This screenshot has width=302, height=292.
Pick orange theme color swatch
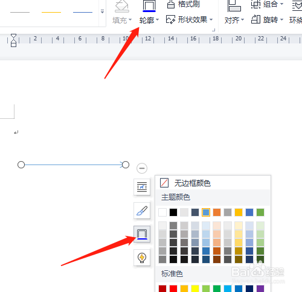click(217, 212)
